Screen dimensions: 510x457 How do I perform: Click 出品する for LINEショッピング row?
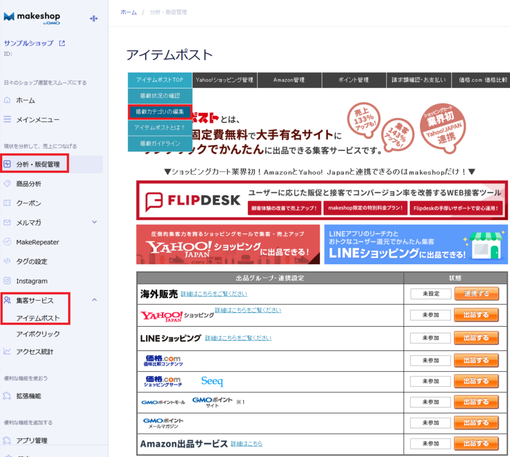[476, 338]
